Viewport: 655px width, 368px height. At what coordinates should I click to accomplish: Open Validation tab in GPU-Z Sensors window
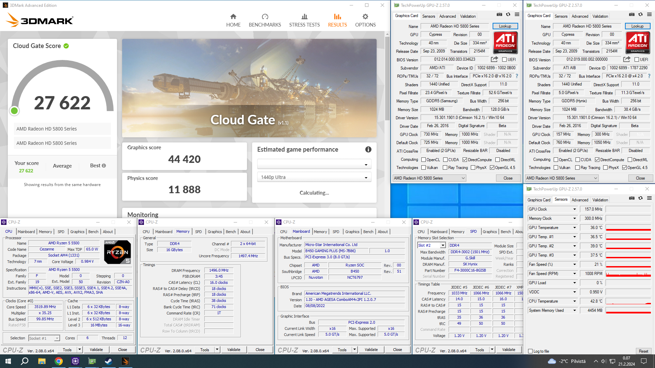coord(600,200)
